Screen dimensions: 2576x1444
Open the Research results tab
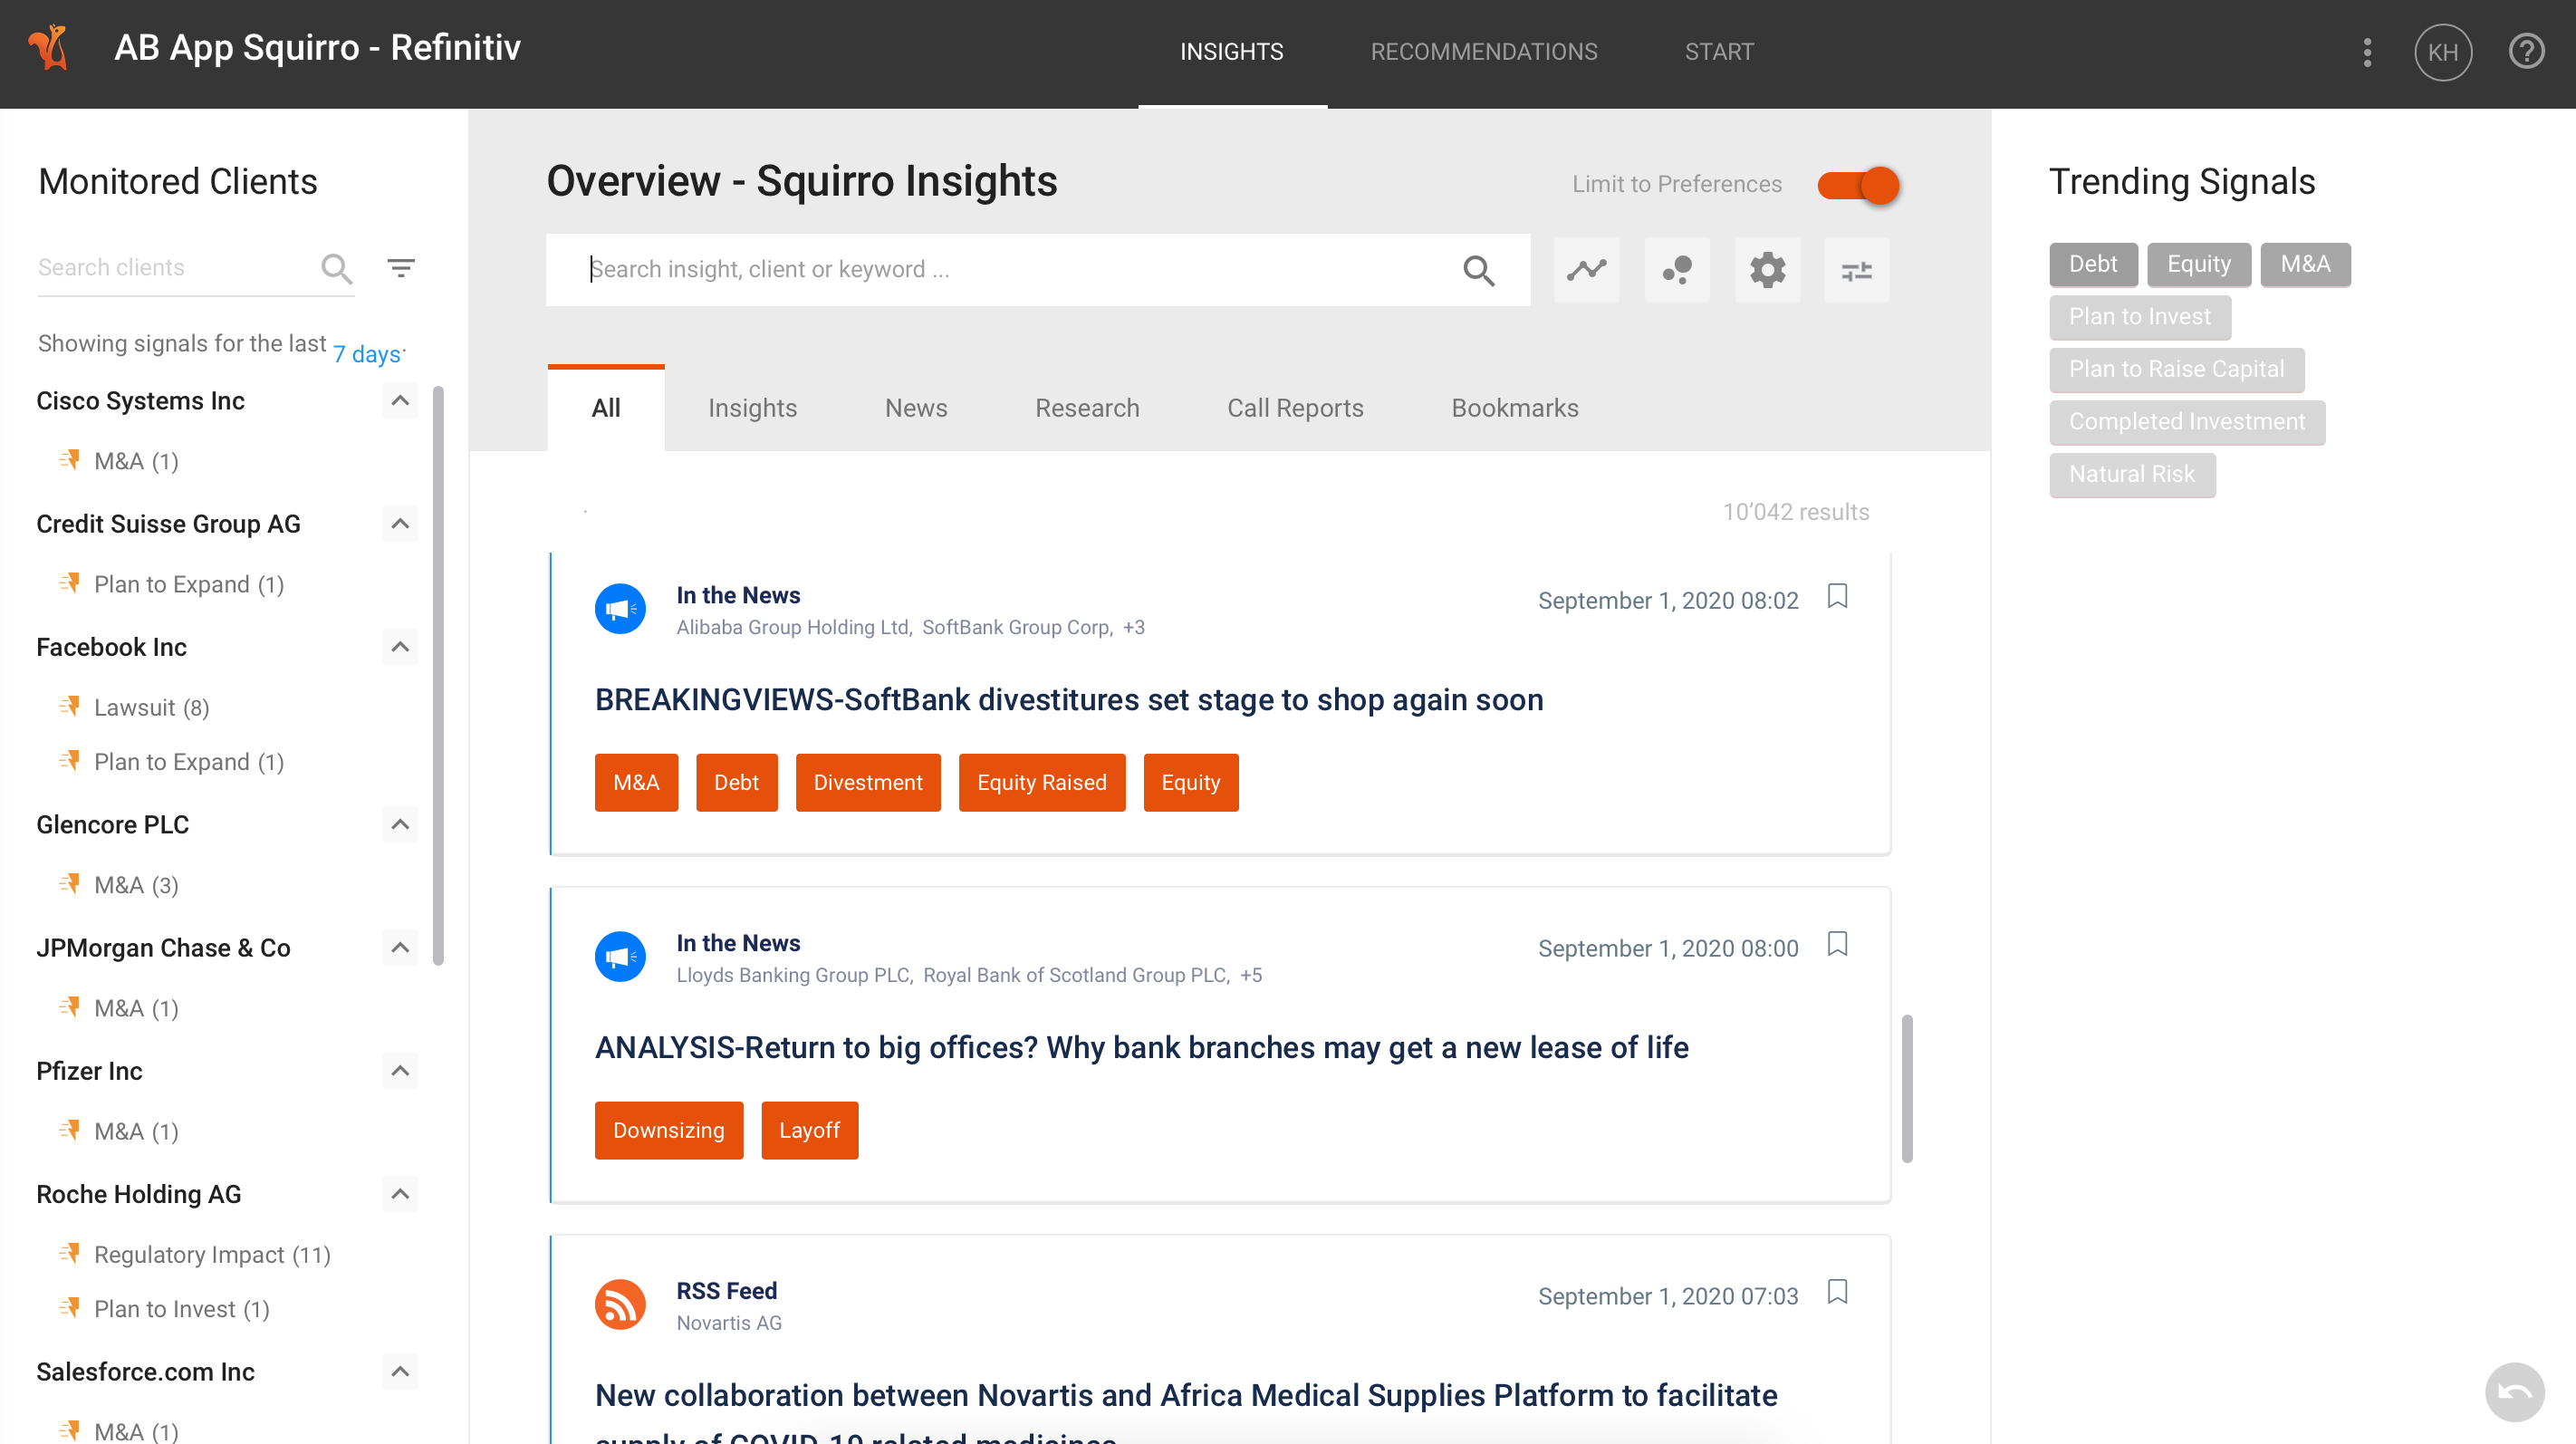(1087, 408)
